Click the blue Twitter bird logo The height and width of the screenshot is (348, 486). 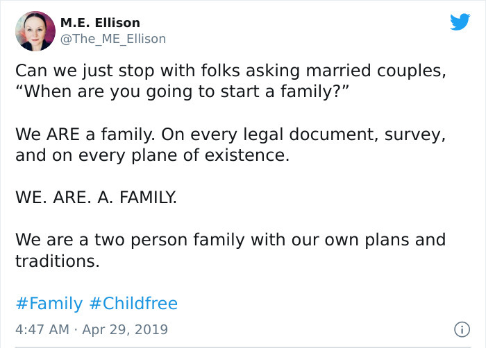460,21
